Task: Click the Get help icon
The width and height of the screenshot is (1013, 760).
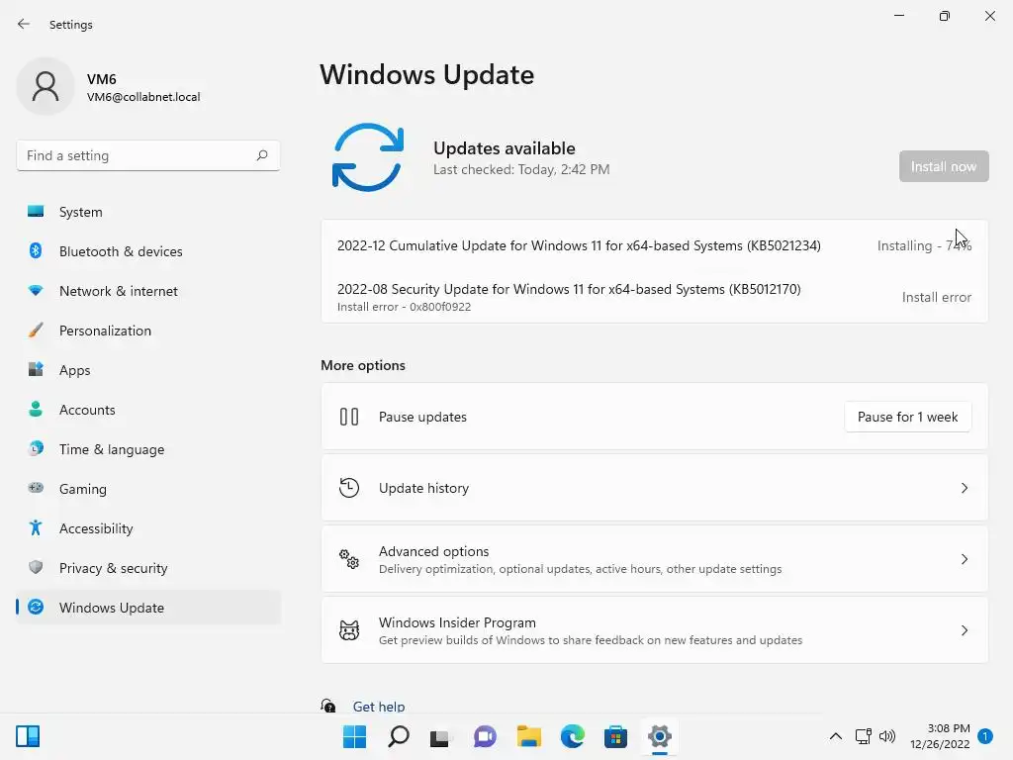Action: click(x=328, y=706)
